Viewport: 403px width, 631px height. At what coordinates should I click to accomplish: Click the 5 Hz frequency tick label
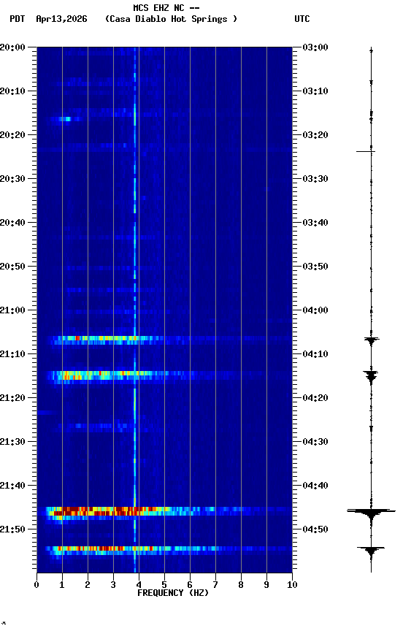pyautogui.click(x=164, y=585)
